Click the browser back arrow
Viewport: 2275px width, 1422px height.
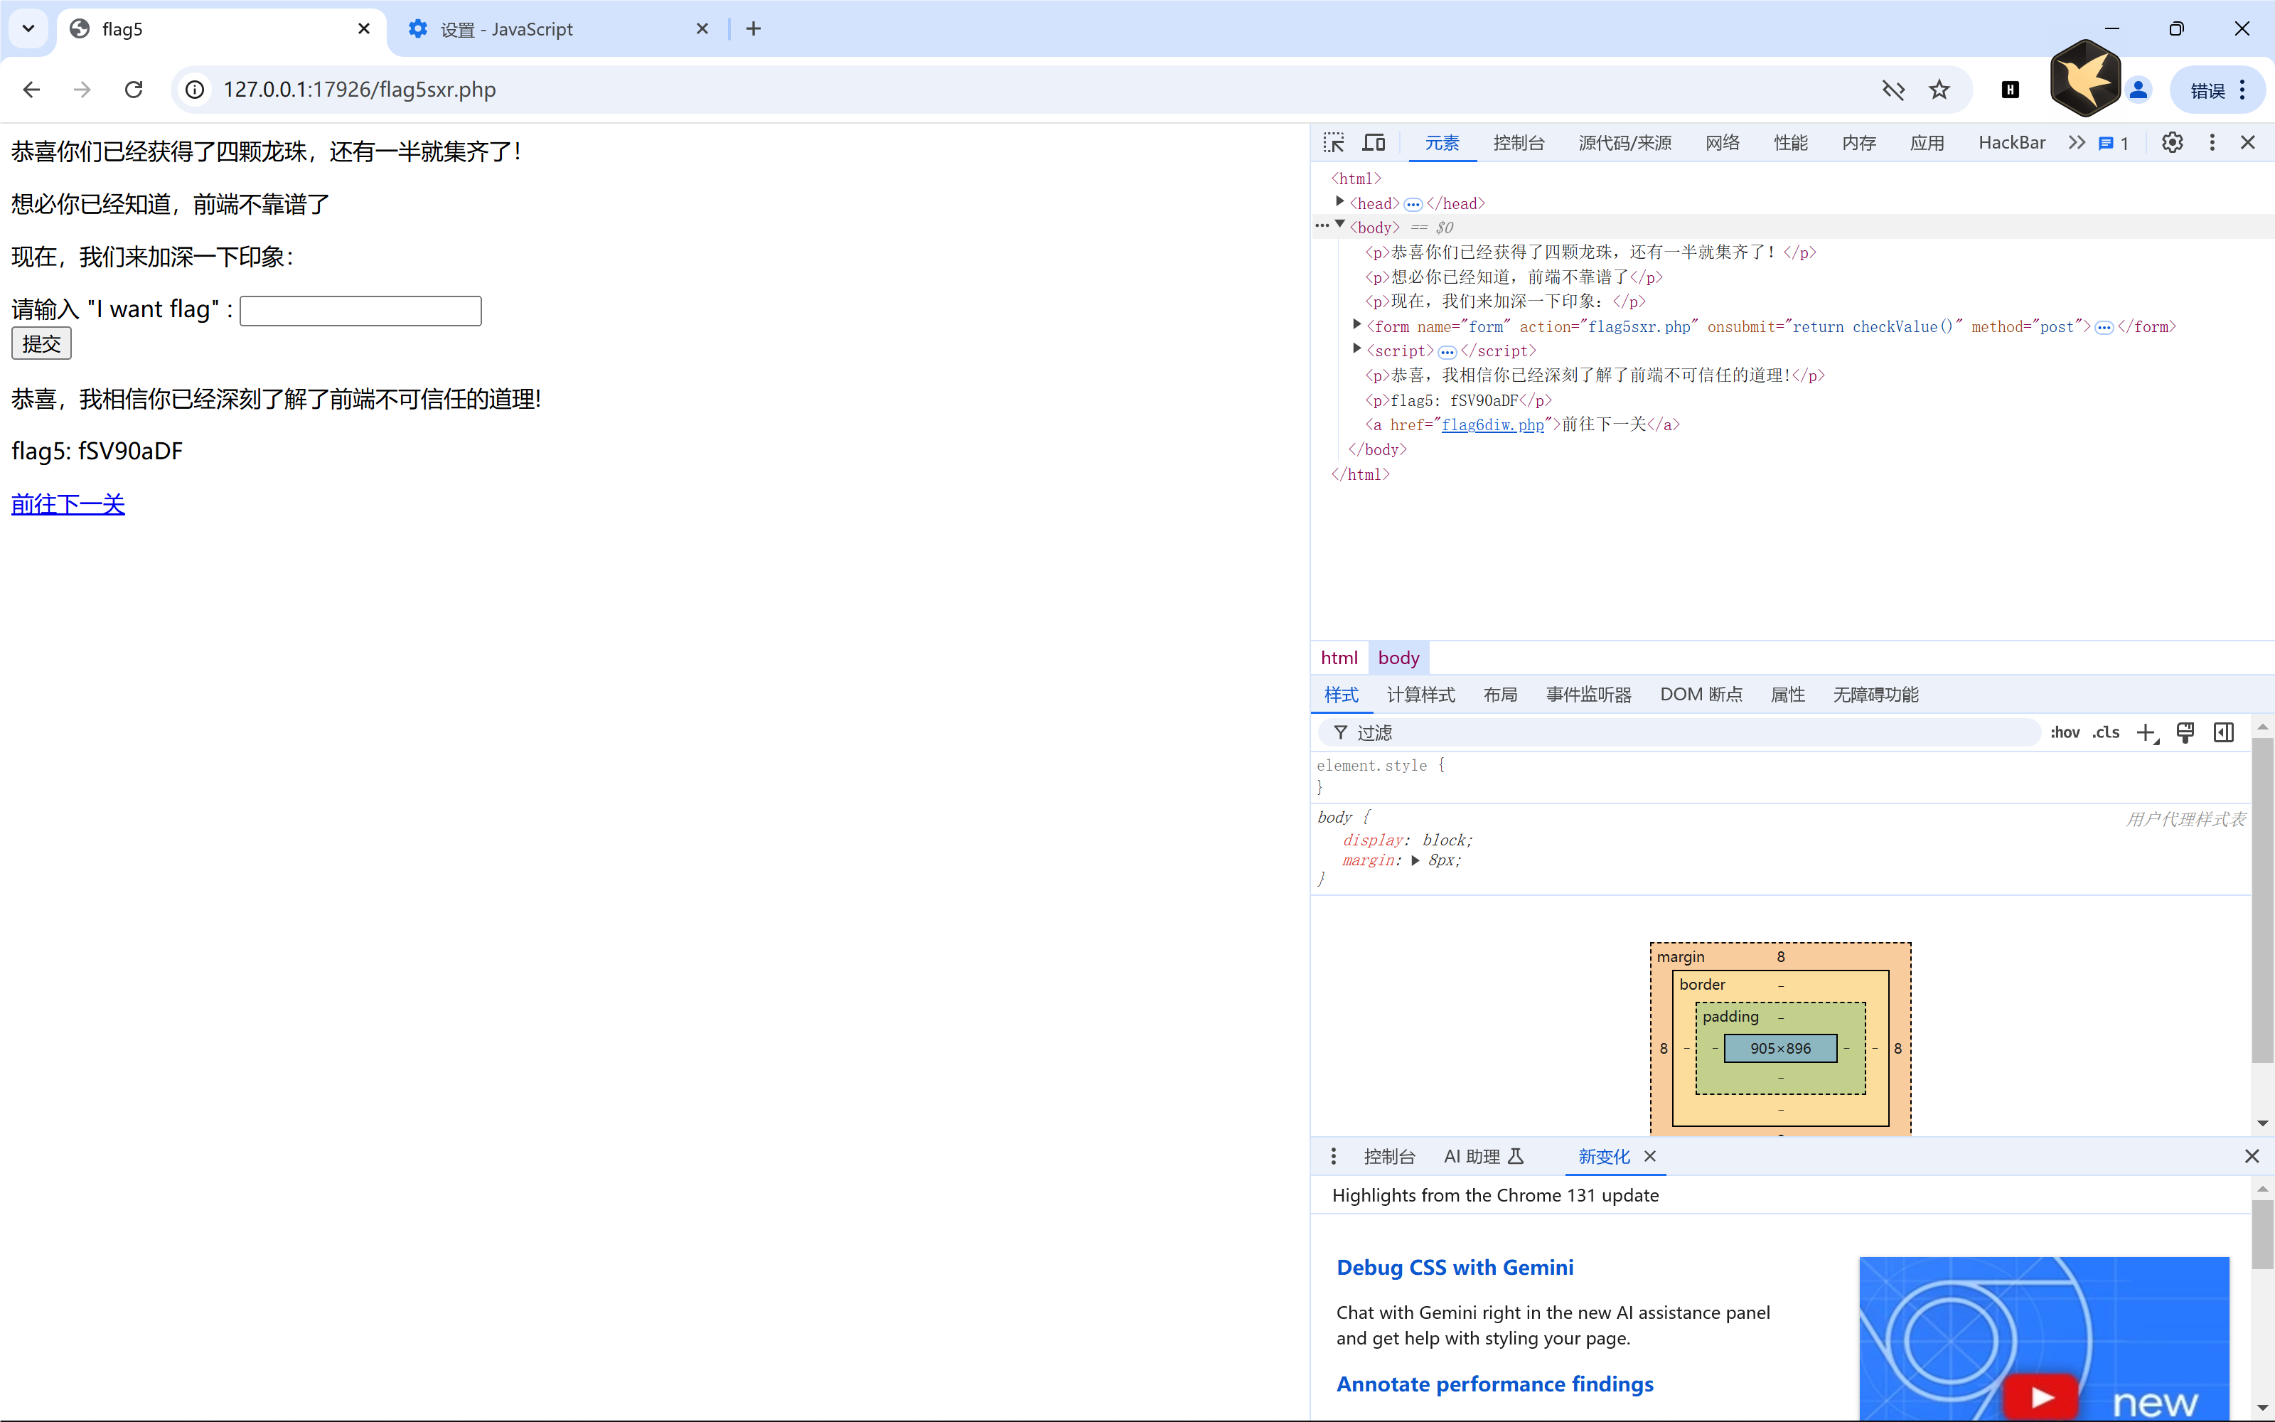click(x=31, y=90)
